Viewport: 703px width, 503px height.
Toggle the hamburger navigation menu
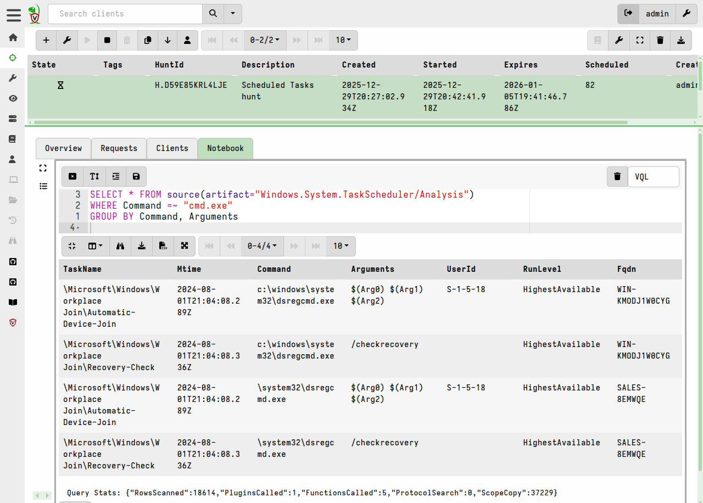click(x=14, y=15)
